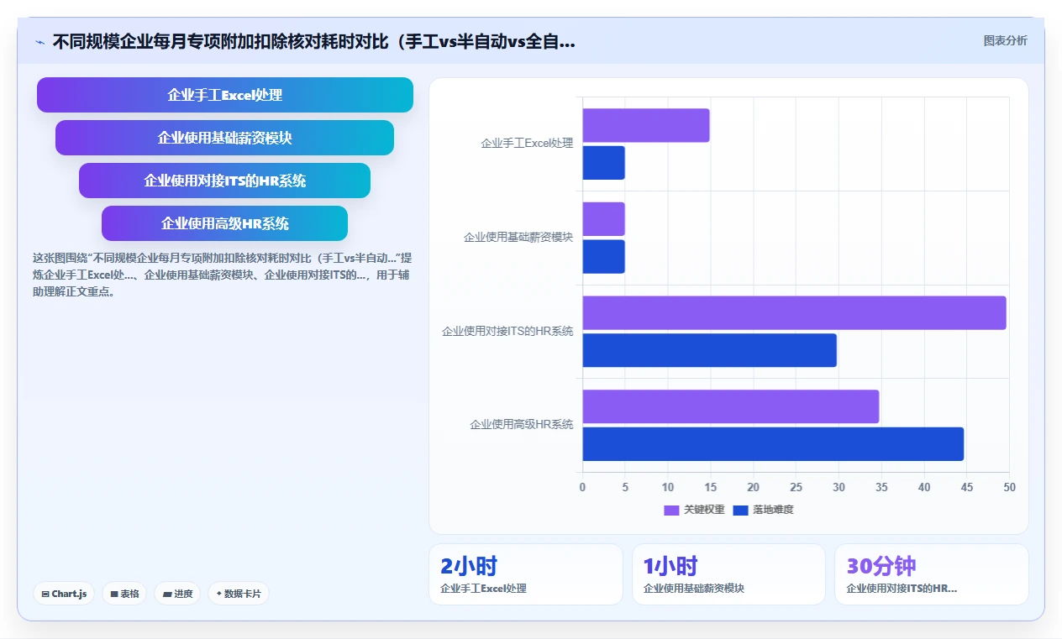Open the 2小时 data card
The height and width of the screenshot is (639, 1062).
[x=526, y=574]
